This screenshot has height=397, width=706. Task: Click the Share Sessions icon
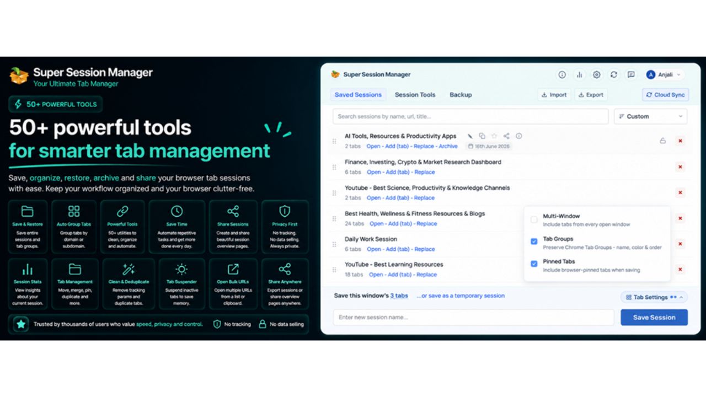(x=233, y=211)
